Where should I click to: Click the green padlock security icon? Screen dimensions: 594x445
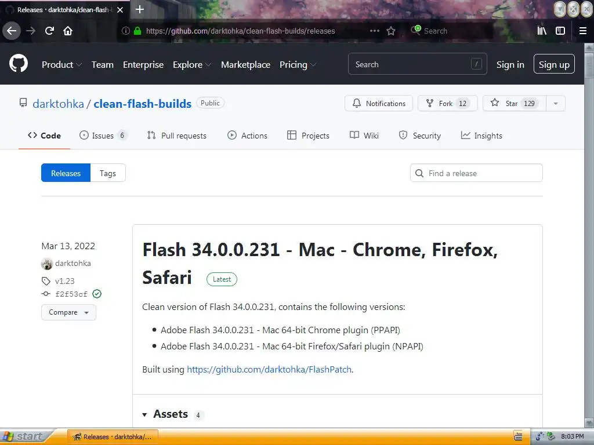tap(137, 31)
